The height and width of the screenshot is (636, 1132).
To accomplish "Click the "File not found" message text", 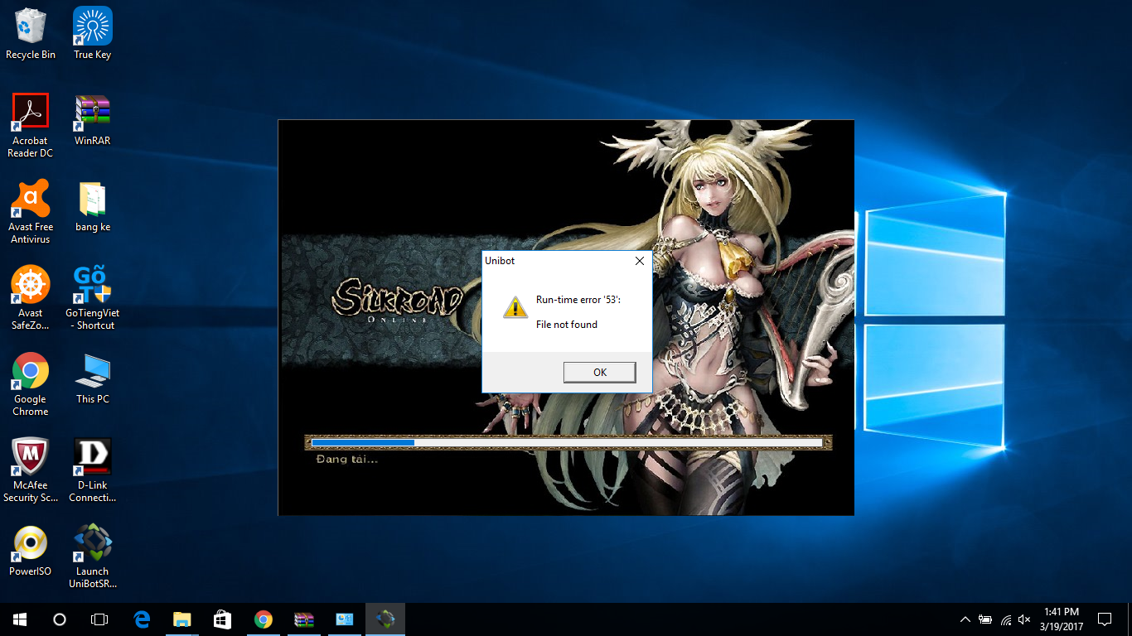I will click(567, 325).
